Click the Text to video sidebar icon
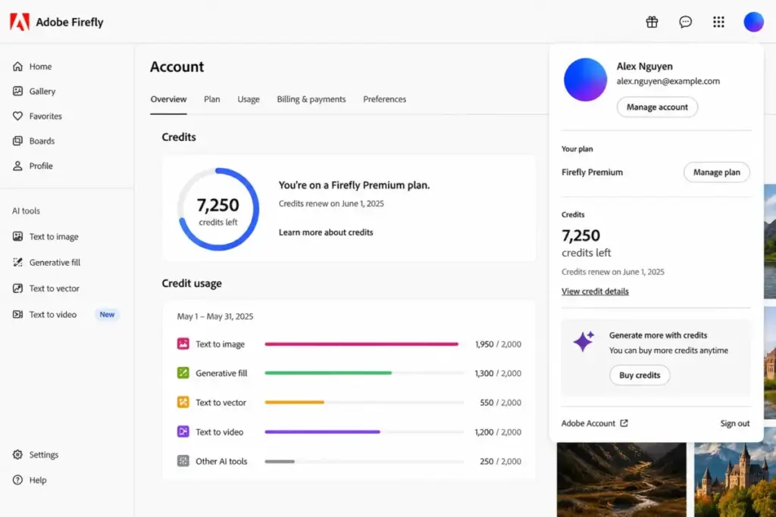Viewport: 776px width, 517px height. (x=18, y=314)
